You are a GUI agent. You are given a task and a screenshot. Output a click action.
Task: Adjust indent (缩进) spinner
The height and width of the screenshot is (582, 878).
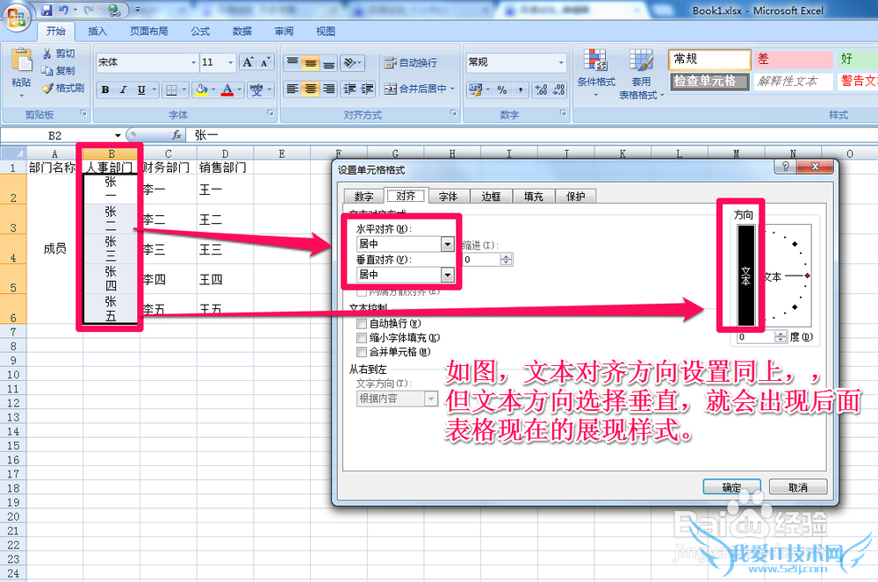[507, 259]
